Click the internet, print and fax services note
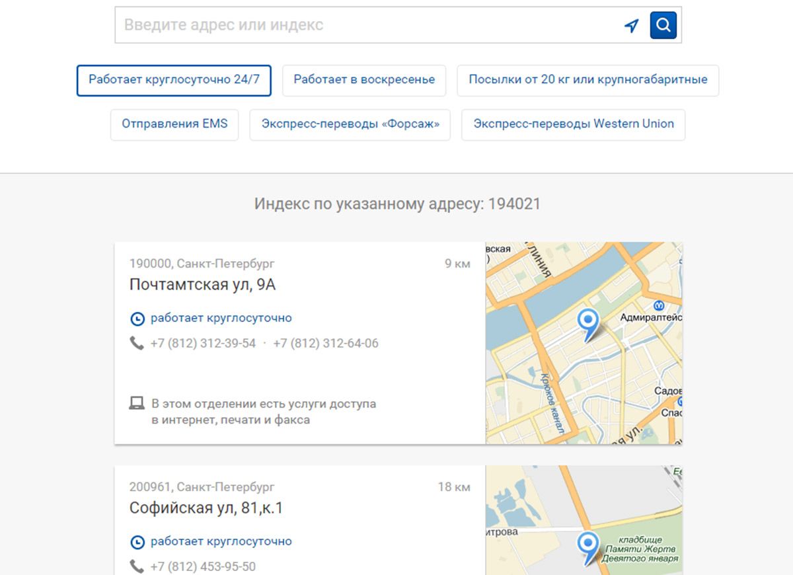The width and height of the screenshot is (793, 575). pyautogui.click(x=264, y=411)
